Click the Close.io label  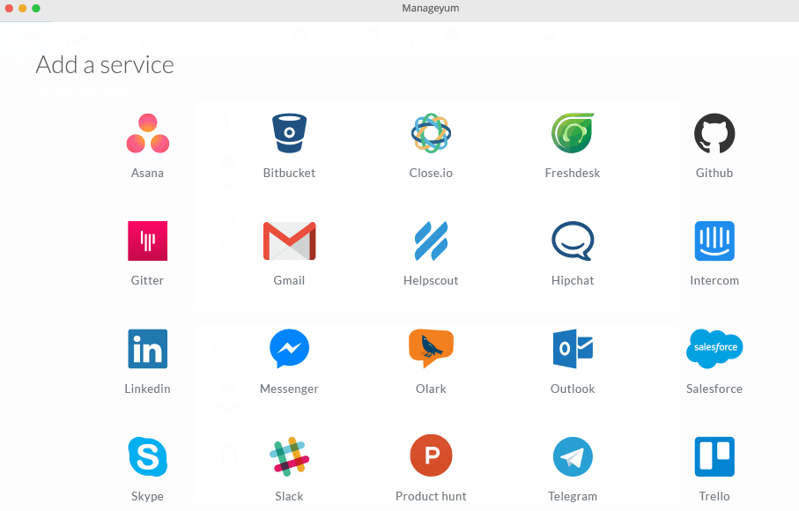click(x=431, y=174)
